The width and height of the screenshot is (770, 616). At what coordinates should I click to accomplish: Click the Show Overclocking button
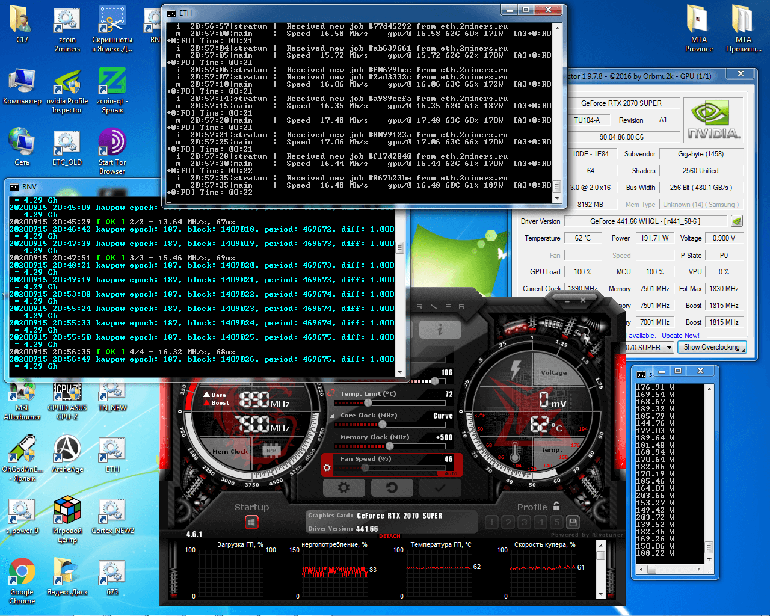coord(712,347)
